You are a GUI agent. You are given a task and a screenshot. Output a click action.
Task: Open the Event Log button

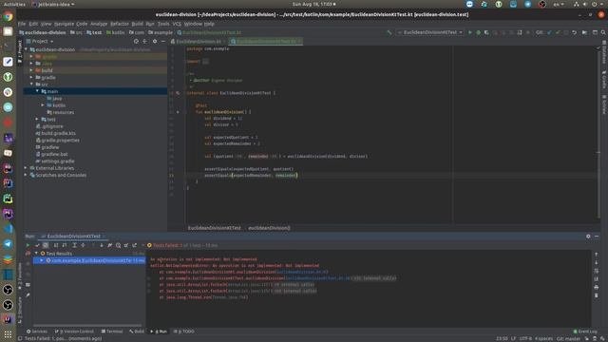pos(585,332)
